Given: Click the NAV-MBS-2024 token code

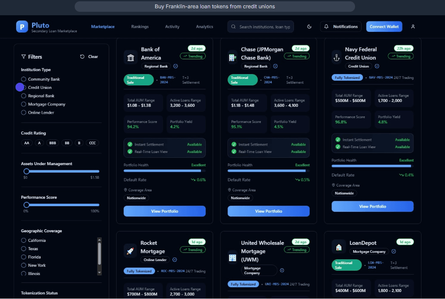Looking at the screenshot, I should click(380, 78).
